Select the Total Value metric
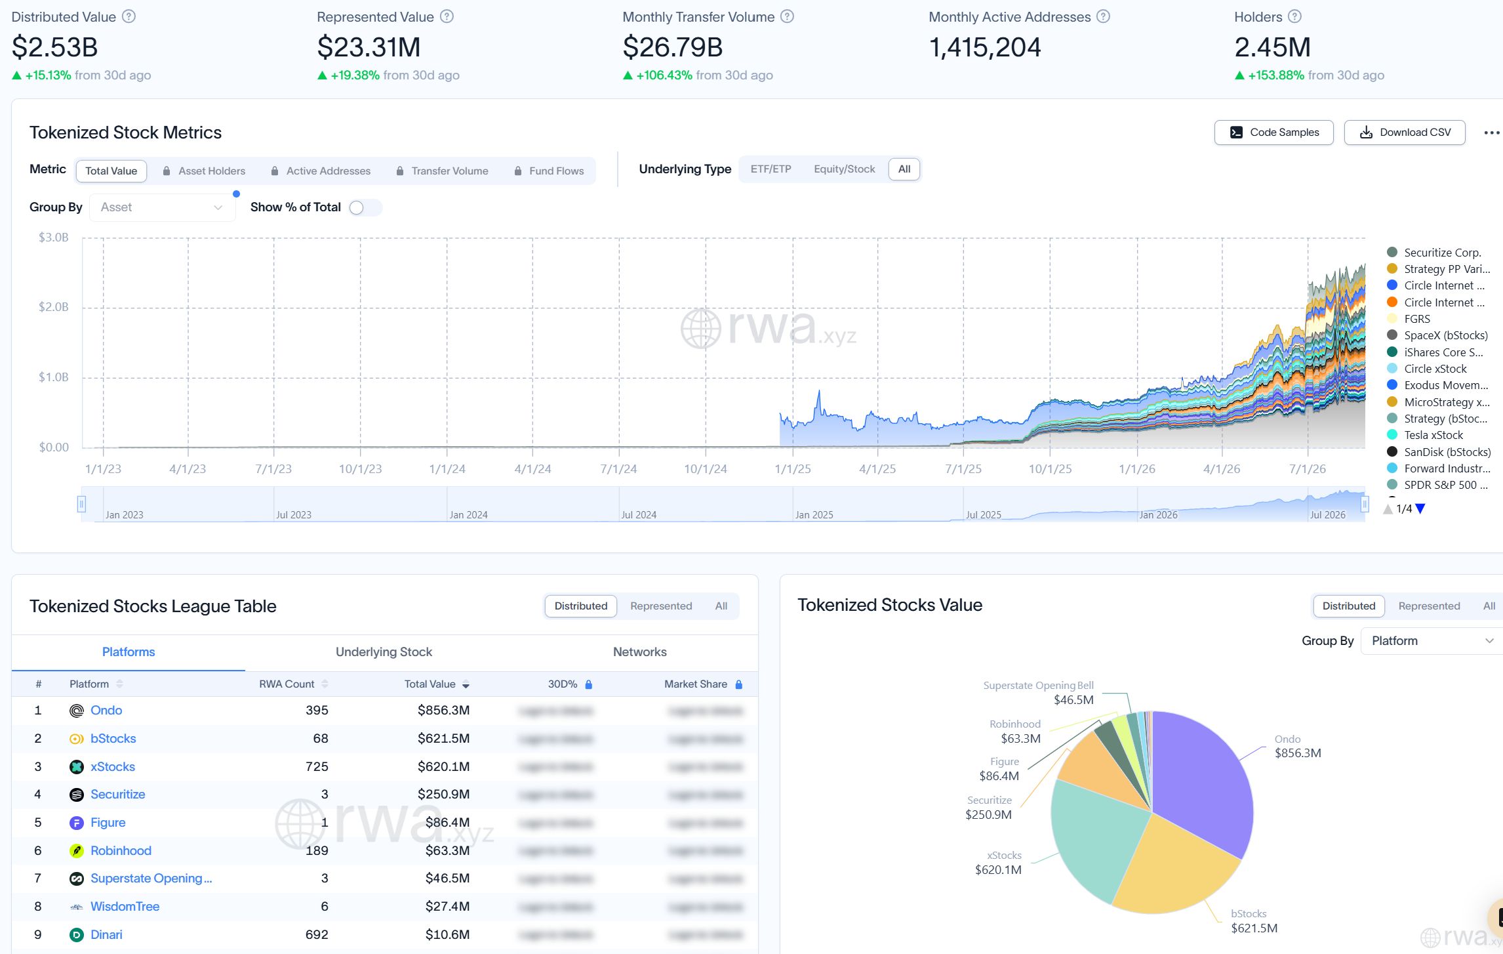1503x954 pixels. [x=111, y=171]
